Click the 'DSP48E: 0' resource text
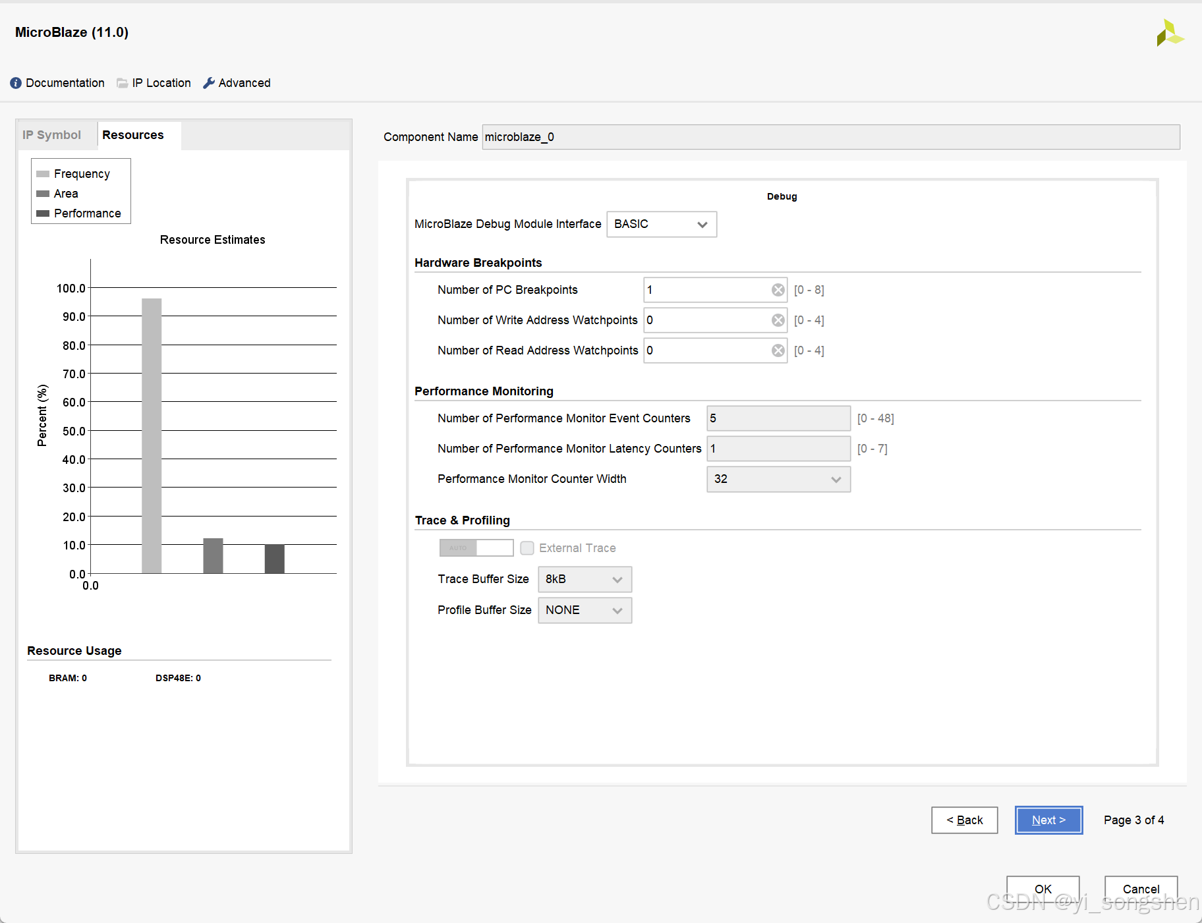The height and width of the screenshot is (923, 1202). [178, 678]
